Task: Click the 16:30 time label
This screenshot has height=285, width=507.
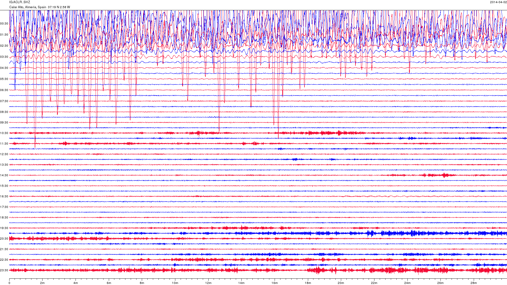Action: pyautogui.click(x=4, y=197)
